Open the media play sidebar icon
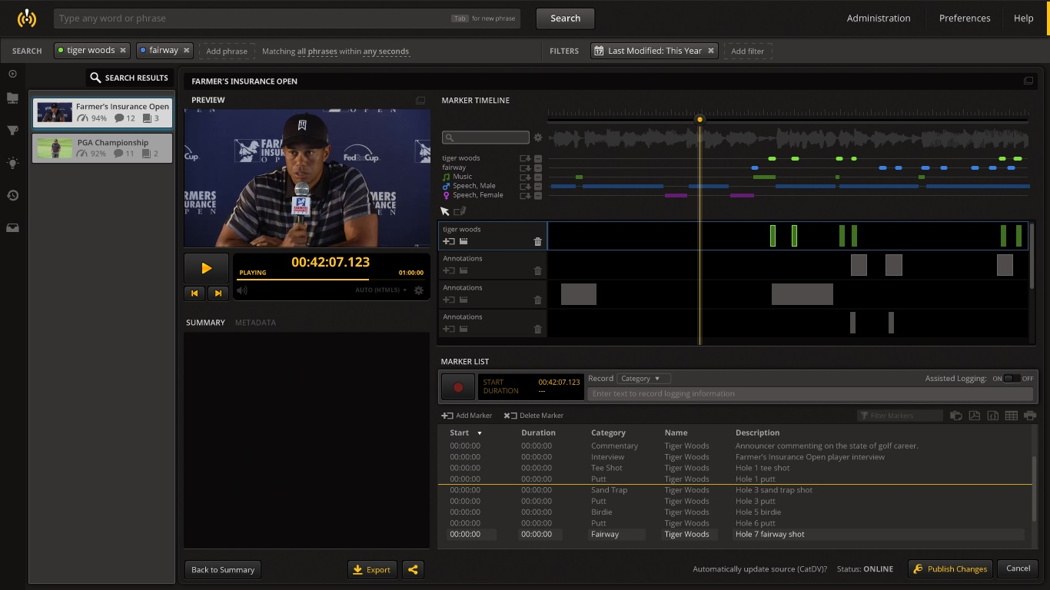 [12, 74]
